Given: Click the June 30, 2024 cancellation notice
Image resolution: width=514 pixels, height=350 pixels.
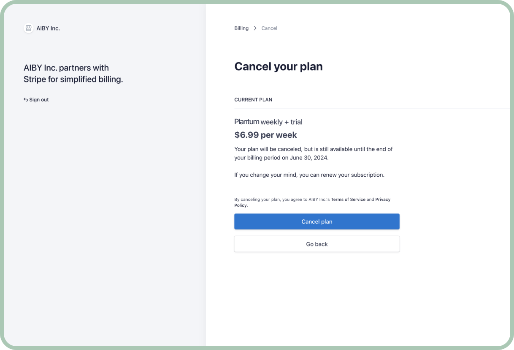Looking at the screenshot, I should pyautogui.click(x=313, y=153).
